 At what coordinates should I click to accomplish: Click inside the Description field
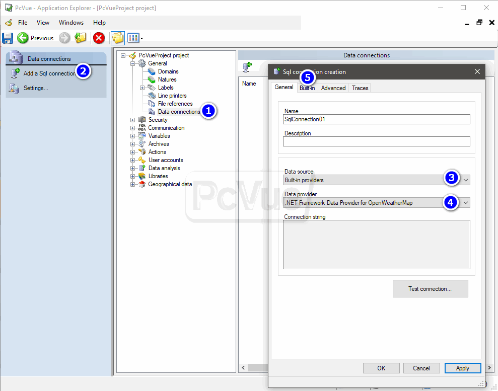(377, 141)
